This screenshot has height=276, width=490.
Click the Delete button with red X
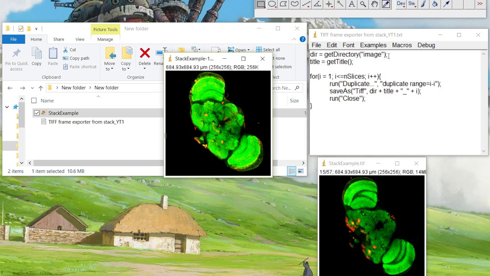pyautogui.click(x=145, y=53)
